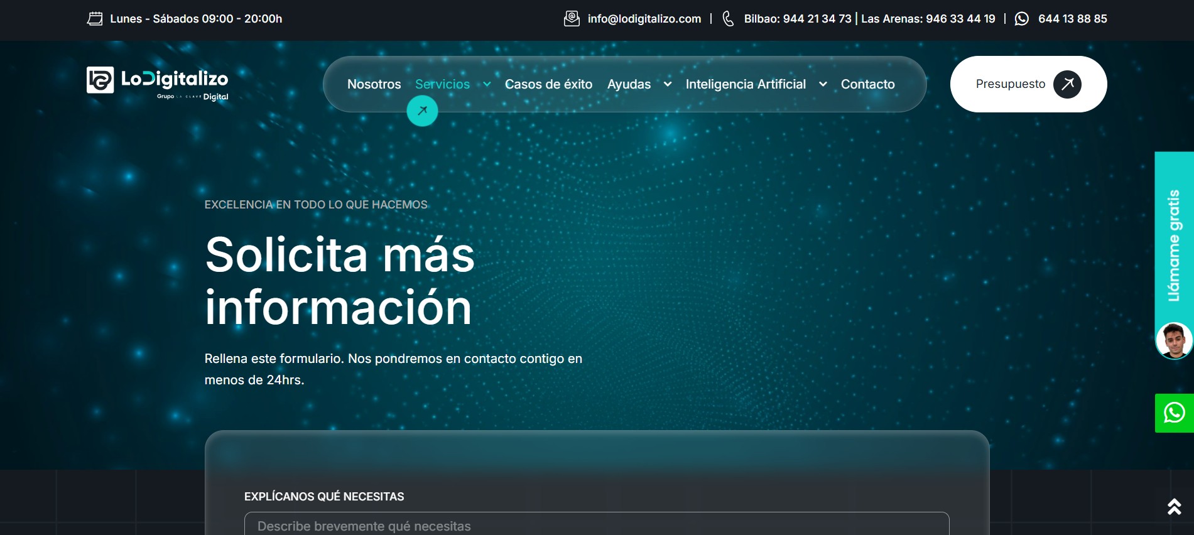Open the green WhatsApp floating chat button

point(1174,413)
